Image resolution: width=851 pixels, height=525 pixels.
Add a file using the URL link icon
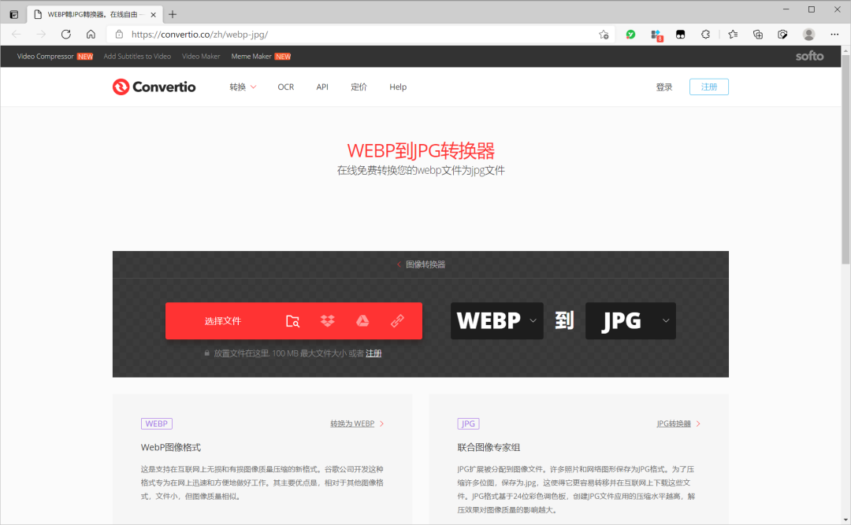pos(397,320)
